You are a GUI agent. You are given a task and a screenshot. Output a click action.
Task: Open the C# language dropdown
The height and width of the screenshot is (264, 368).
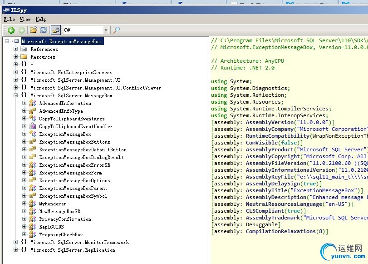pyautogui.click(x=106, y=30)
